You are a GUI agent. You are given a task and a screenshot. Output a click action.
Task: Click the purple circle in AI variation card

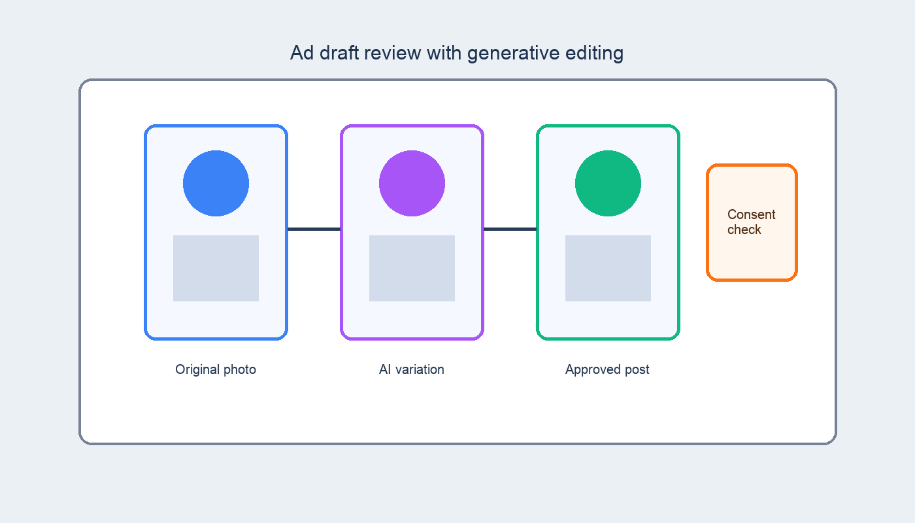point(412,183)
